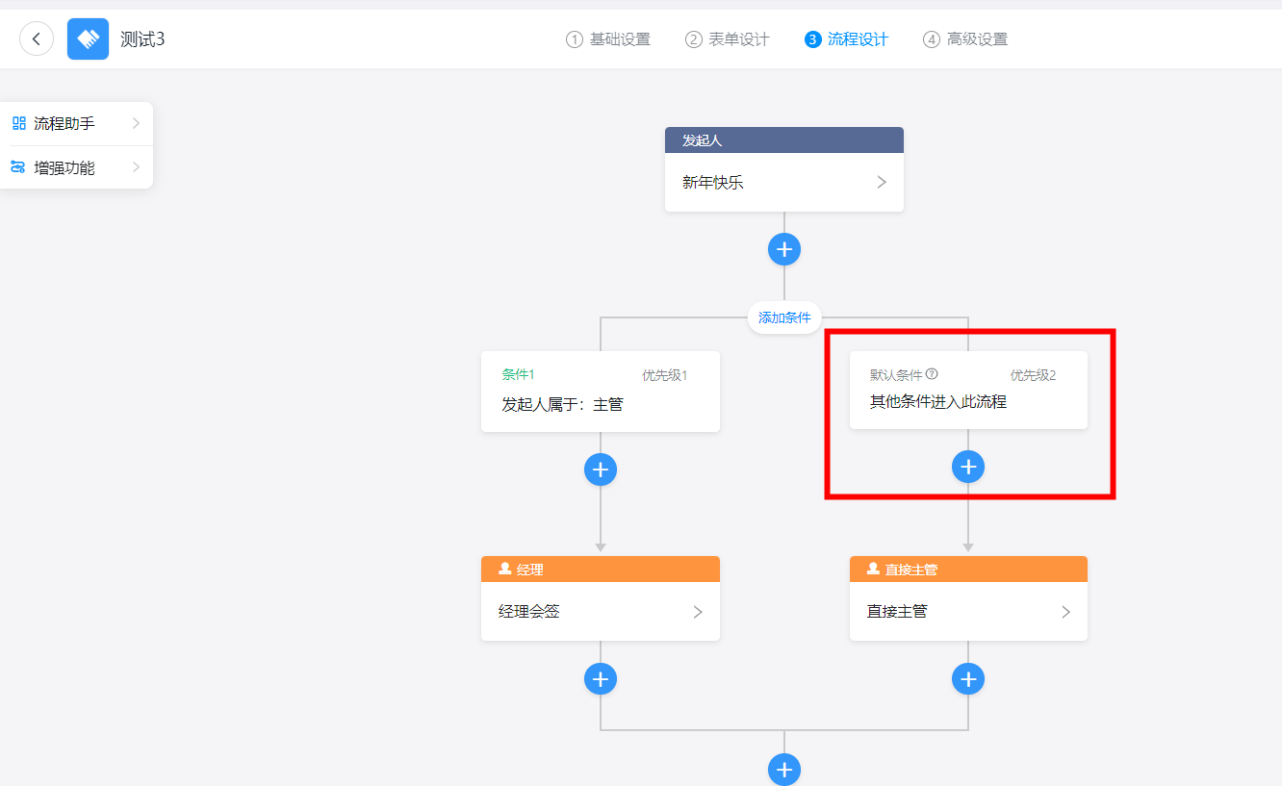Open the 条件1 condition card

(x=601, y=392)
